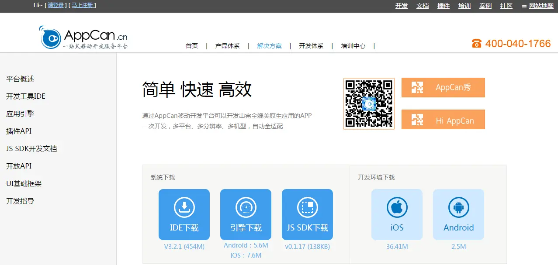Open 开放API in the sidebar
Screen dimensions: 558x265
point(19,166)
